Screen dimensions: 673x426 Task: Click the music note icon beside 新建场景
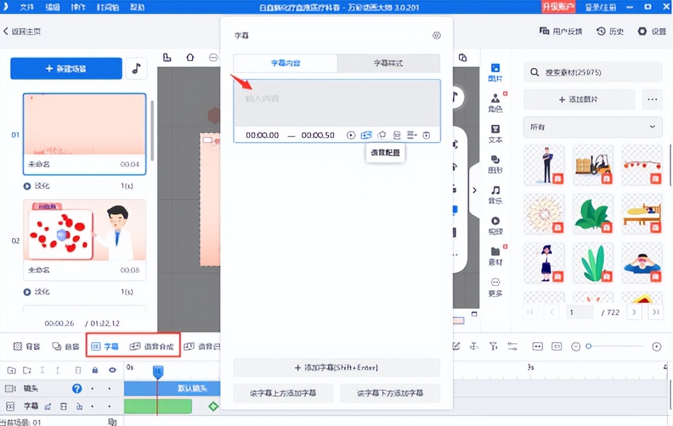tap(137, 69)
